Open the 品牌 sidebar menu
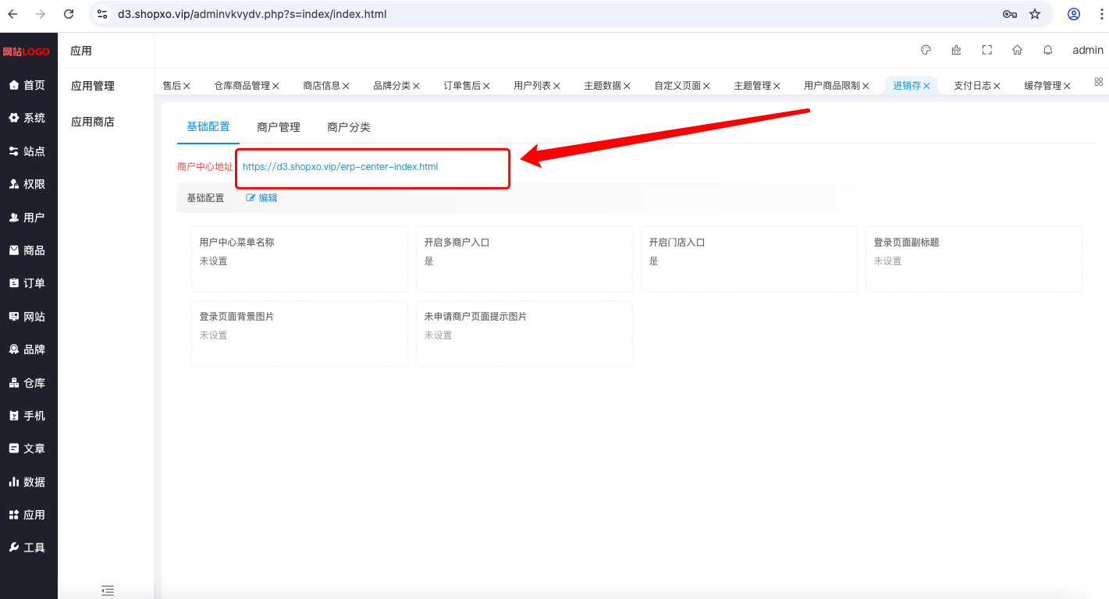Screen dimensions: 1109x599 point(28,349)
